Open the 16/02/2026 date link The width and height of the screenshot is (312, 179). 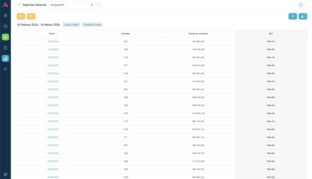[53, 41]
